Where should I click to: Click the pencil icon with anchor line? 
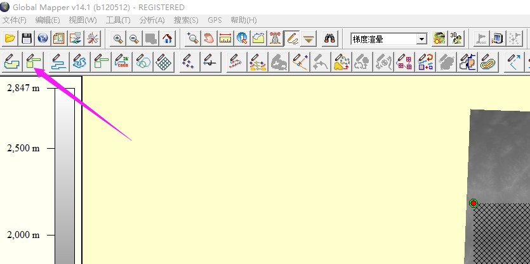coord(211,61)
